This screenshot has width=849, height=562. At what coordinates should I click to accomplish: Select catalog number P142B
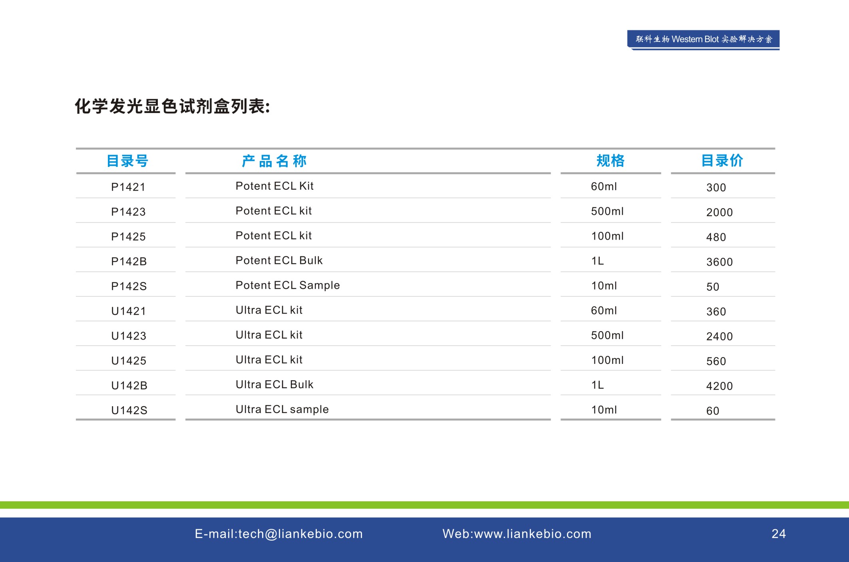pyautogui.click(x=129, y=261)
